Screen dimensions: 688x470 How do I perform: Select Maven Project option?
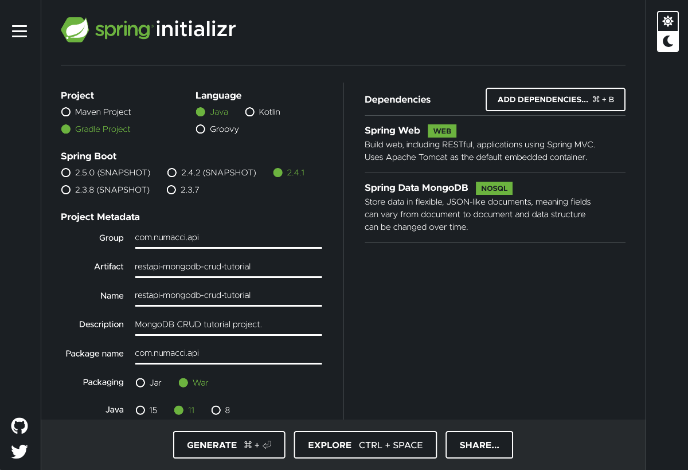96,112
